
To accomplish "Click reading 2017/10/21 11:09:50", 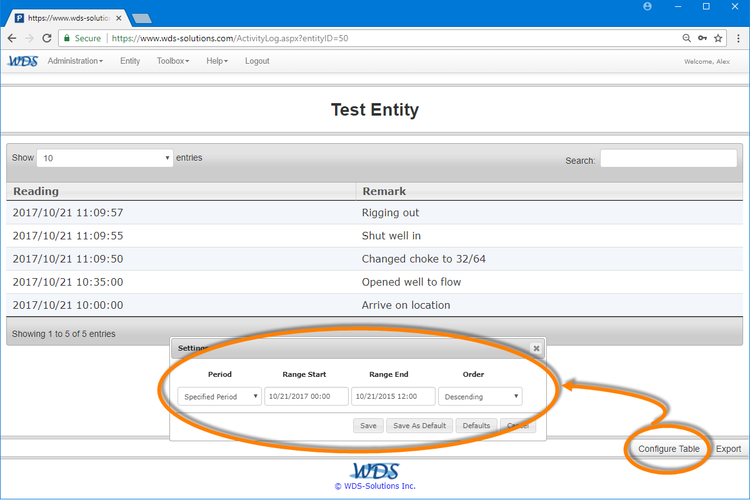I will click(x=68, y=259).
